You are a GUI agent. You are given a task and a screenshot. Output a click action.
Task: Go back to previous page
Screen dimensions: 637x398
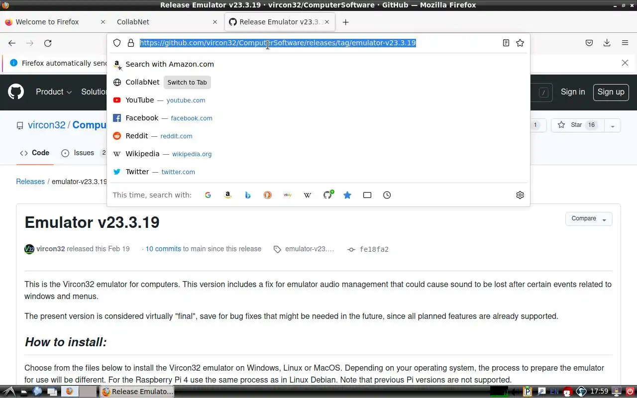coord(12,43)
